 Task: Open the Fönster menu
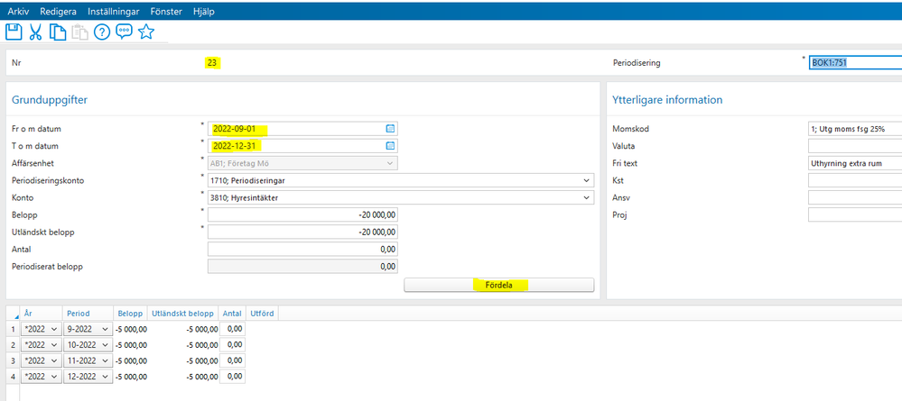[166, 12]
